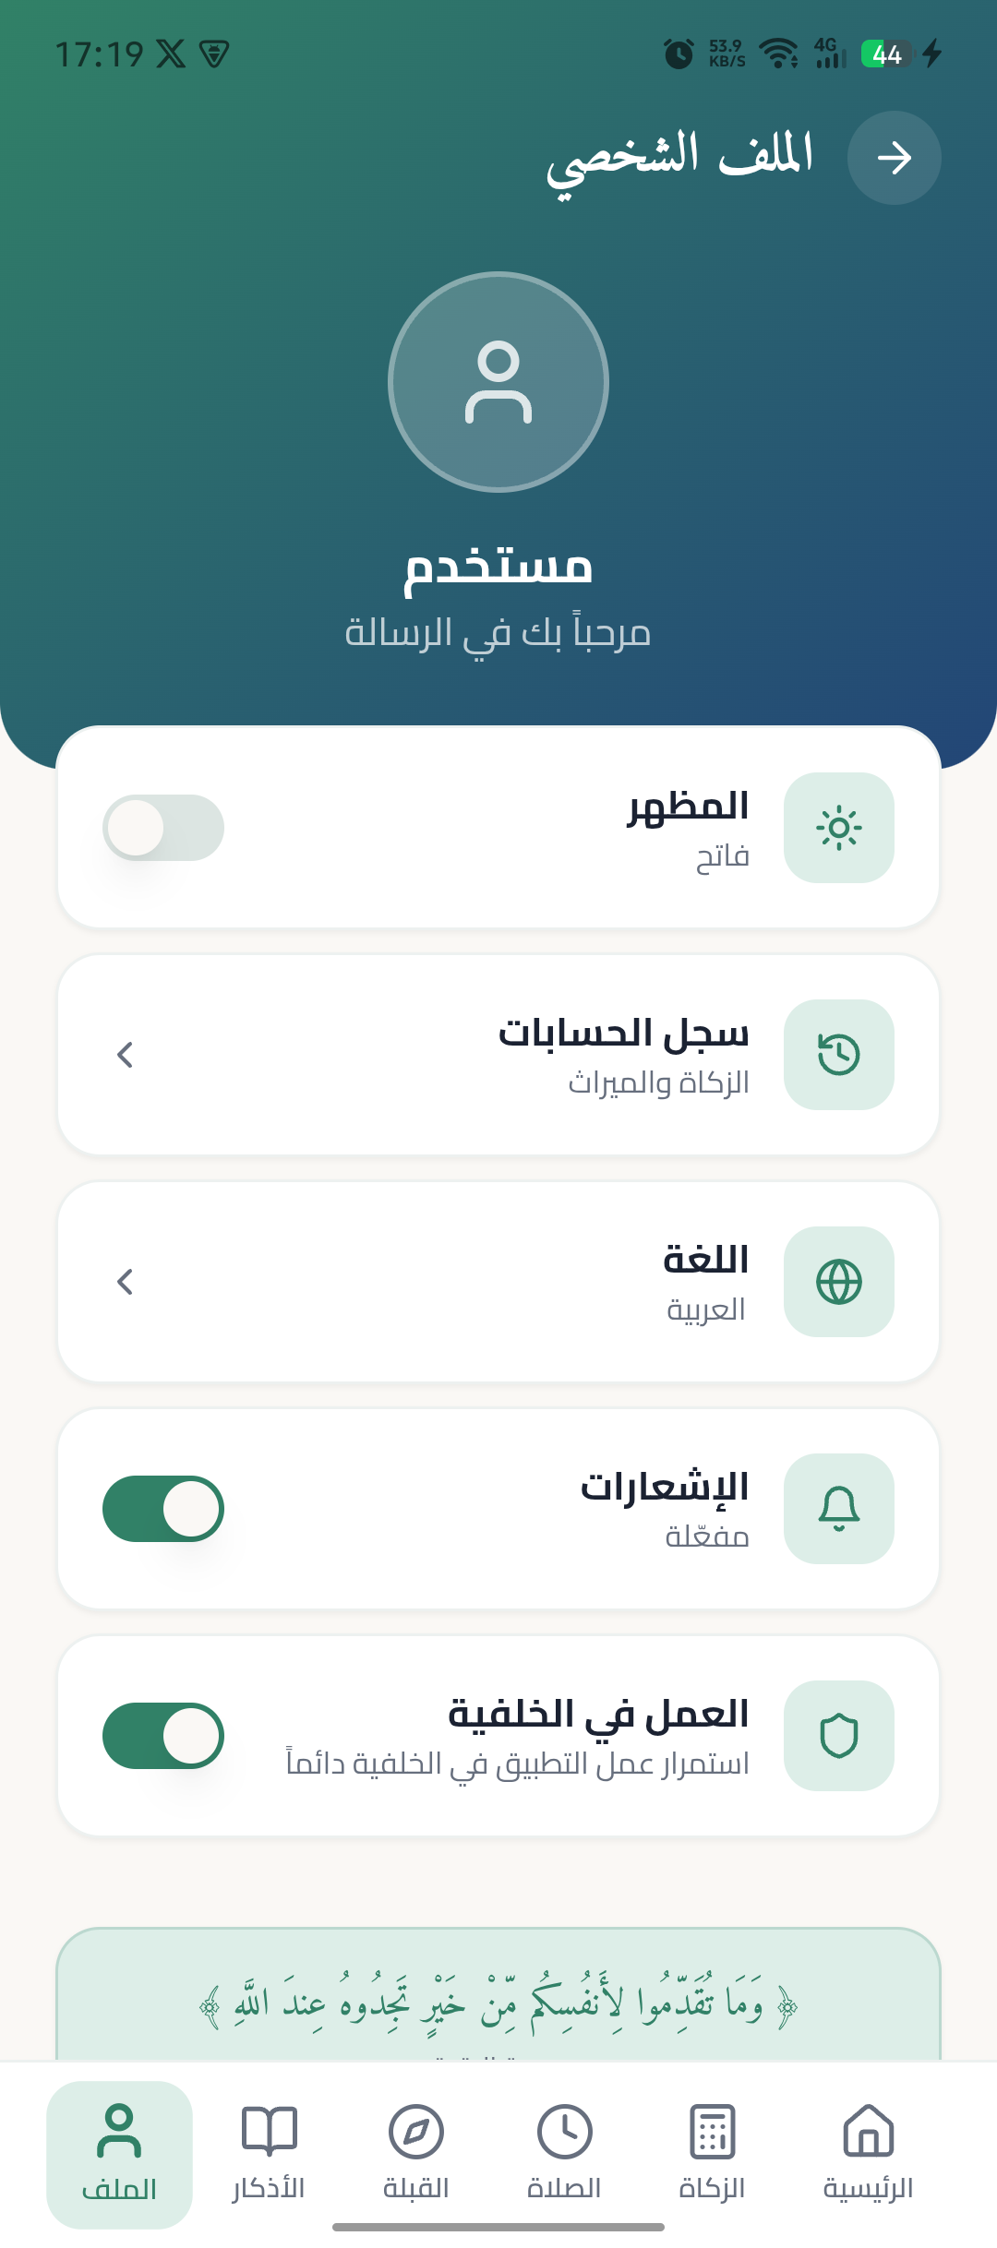Tap the history clock icon
This screenshot has height=2248, width=997.
(x=838, y=1054)
